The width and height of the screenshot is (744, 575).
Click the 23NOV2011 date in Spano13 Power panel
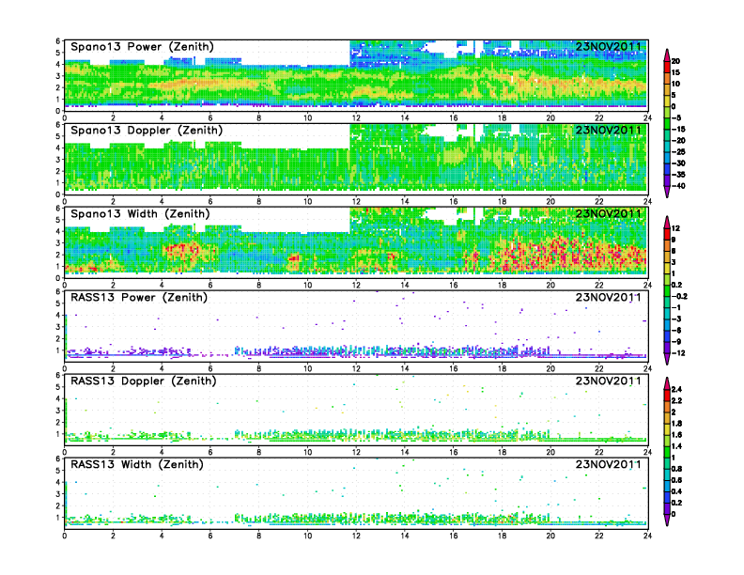[609, 46]
